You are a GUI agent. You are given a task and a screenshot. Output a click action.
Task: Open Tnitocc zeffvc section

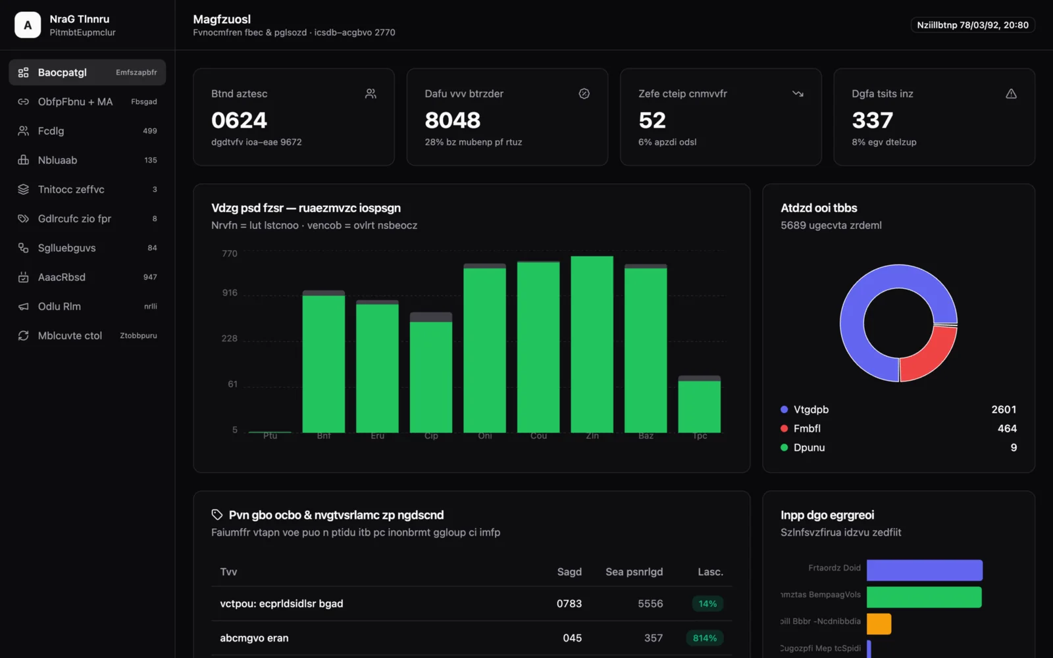click(88, 190)
